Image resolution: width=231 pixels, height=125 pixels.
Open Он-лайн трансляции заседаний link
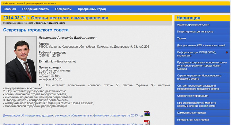(202, 87)
